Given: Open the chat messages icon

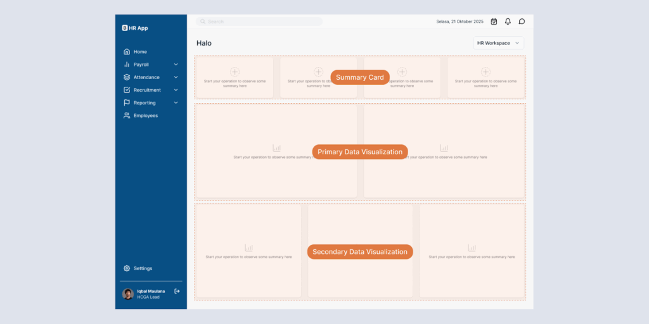Looking at the screenshot, I should click(x=522, y=22).
